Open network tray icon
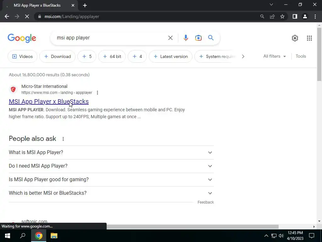 (x=274, y=236)
